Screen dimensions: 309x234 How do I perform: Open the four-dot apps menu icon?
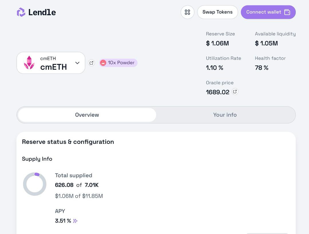tap(187, 12)
